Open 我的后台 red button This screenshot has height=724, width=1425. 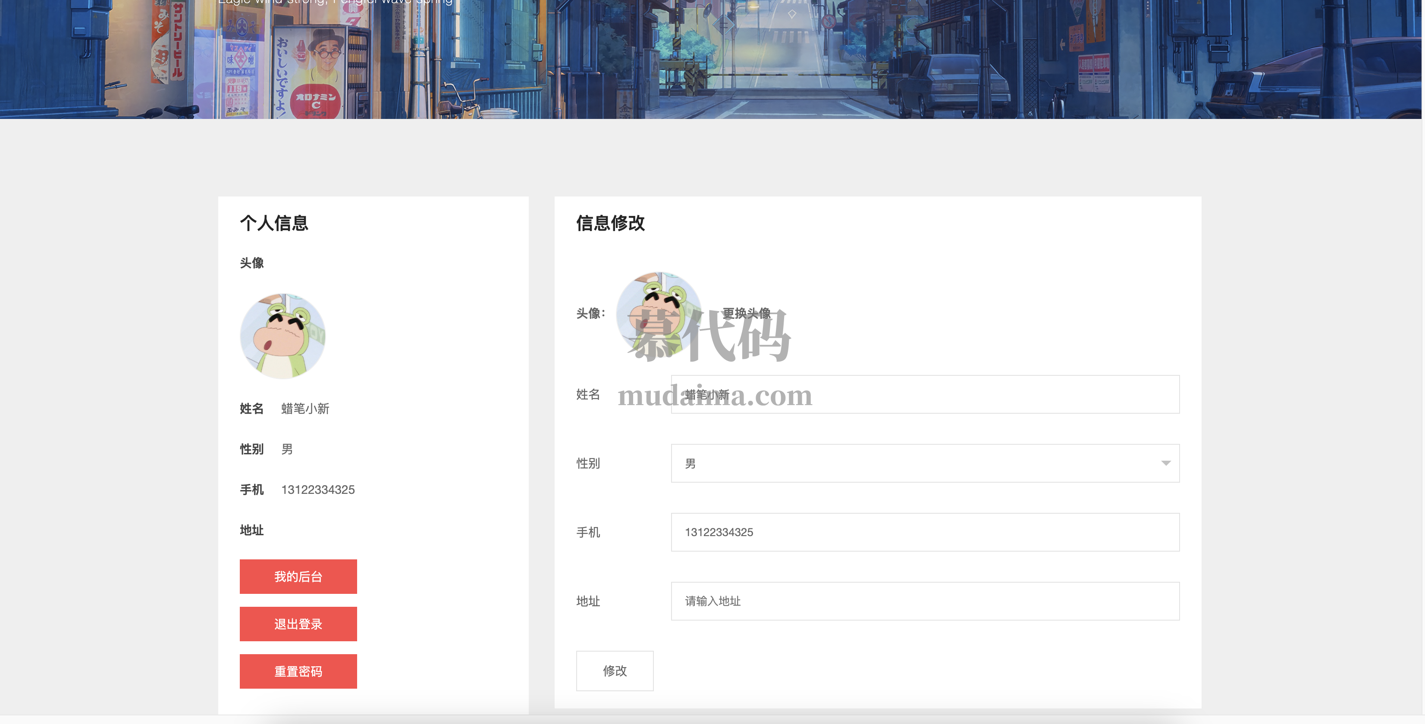click(298, 577)
